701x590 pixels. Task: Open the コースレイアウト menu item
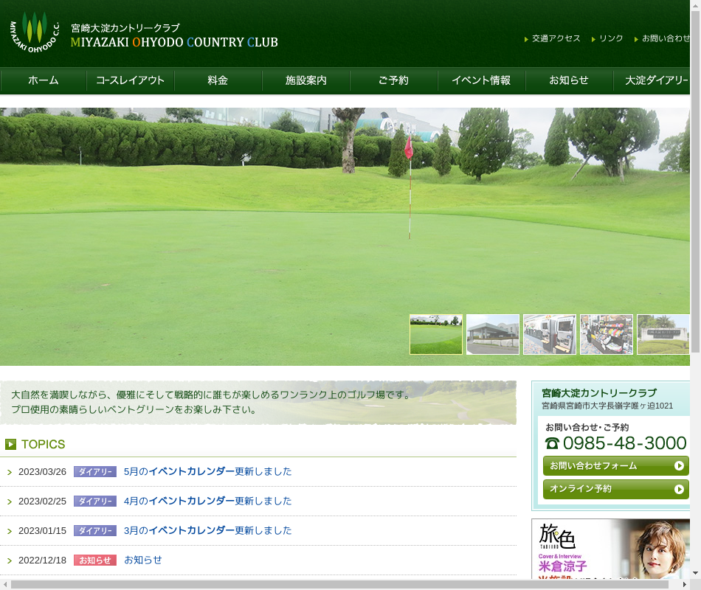[131, 80]
